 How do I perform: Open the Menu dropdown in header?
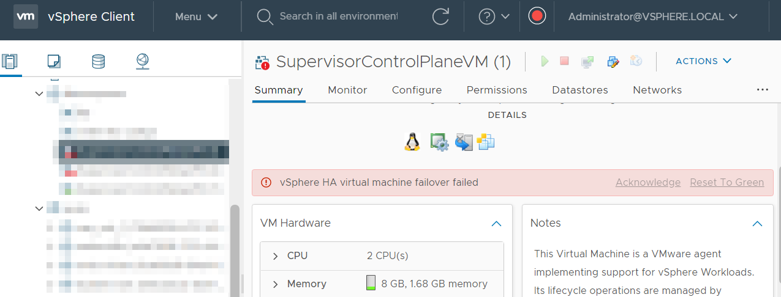click(196, 16)
